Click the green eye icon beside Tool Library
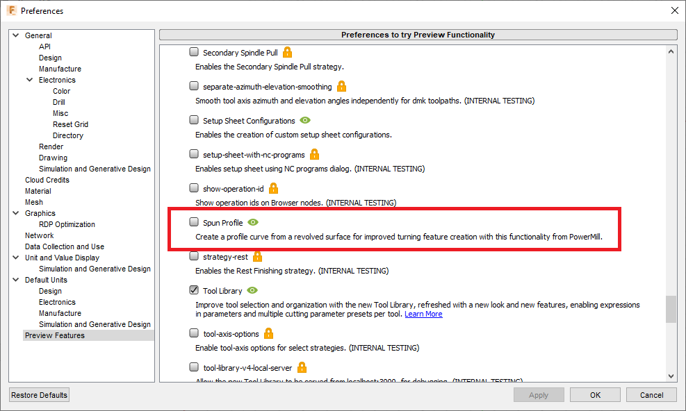The height and width of the screenshot is (411, 686). 252,290
